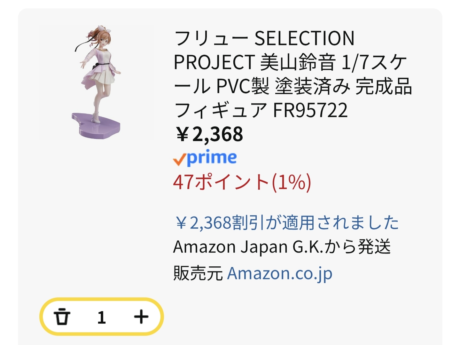460x345 pixels.
Task: Click the trash icon to delete item
Action: (62, 317)
